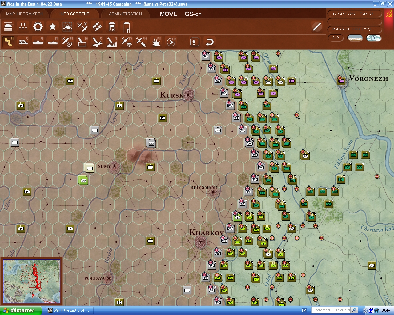This screenshot has width=394, height=315.
Task: Click the cloudy weather indicator showing 3
Action: (x=374, y=38)
